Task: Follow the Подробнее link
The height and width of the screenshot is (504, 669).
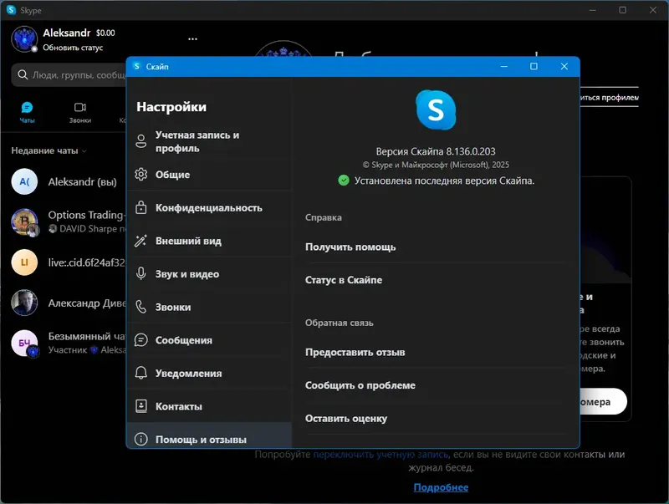Action: click(x=441, y=487)
